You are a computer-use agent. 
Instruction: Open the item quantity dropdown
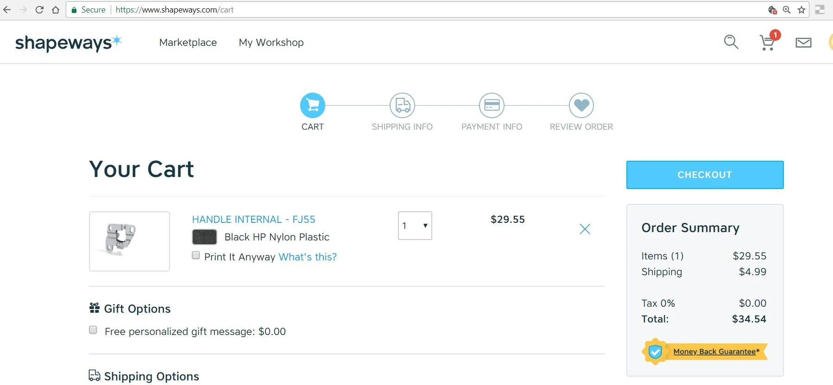[x=415, y=226]
